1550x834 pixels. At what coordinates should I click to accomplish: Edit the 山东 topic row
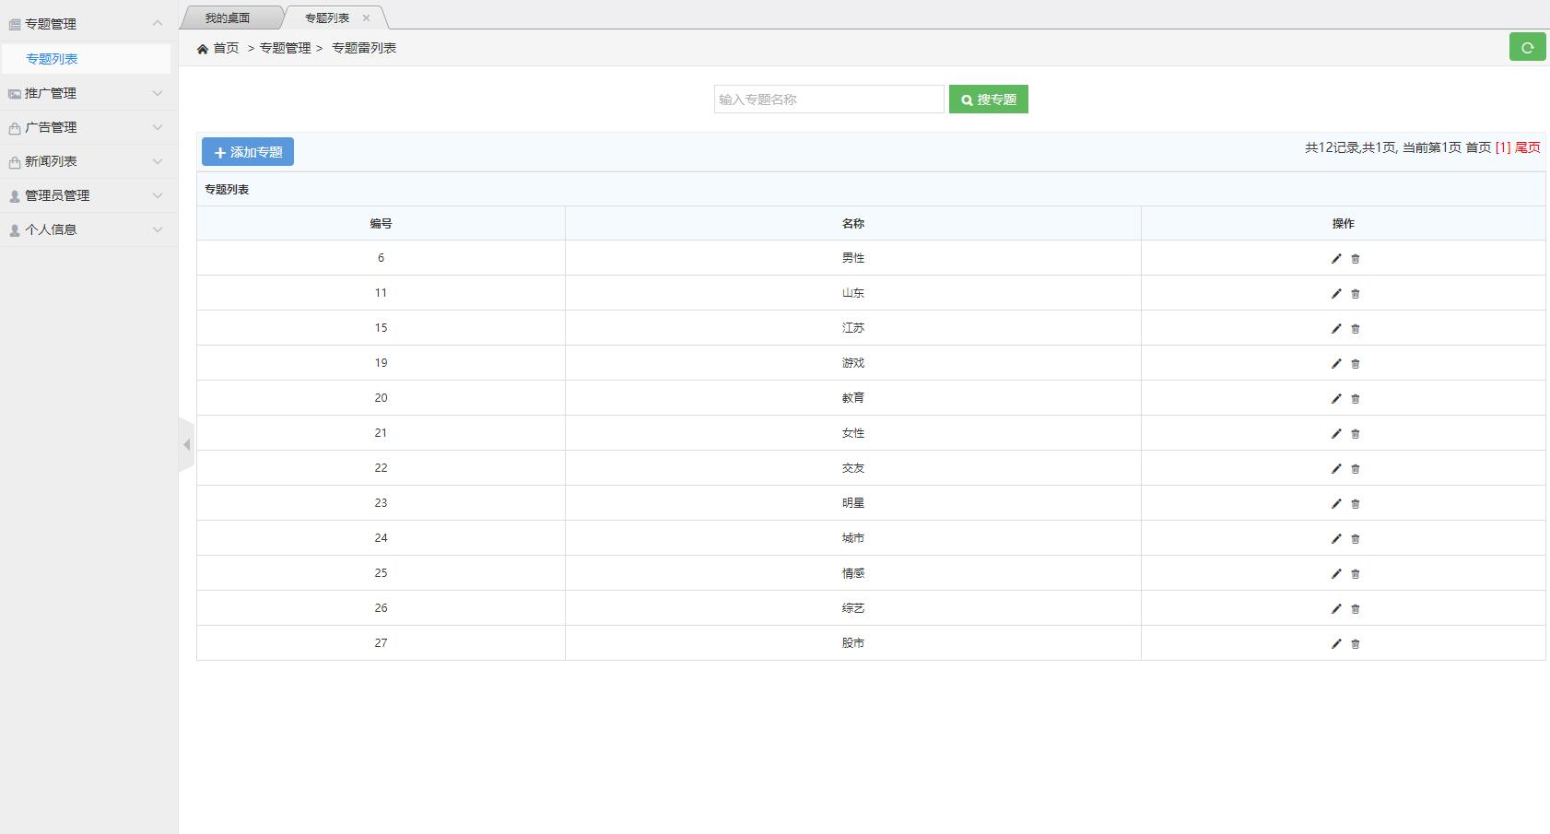(x=1336, y=294)
